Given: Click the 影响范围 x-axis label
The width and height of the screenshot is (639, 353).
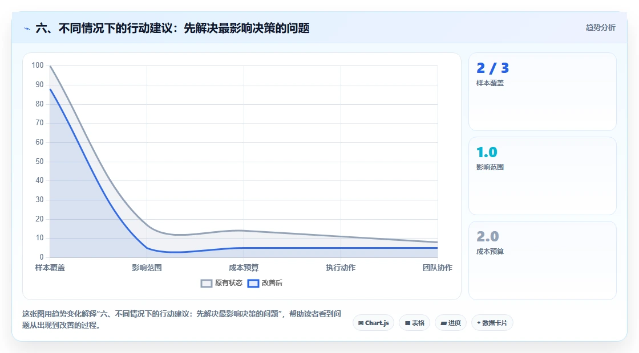Looking at the screenshot, I should point(147,268).
